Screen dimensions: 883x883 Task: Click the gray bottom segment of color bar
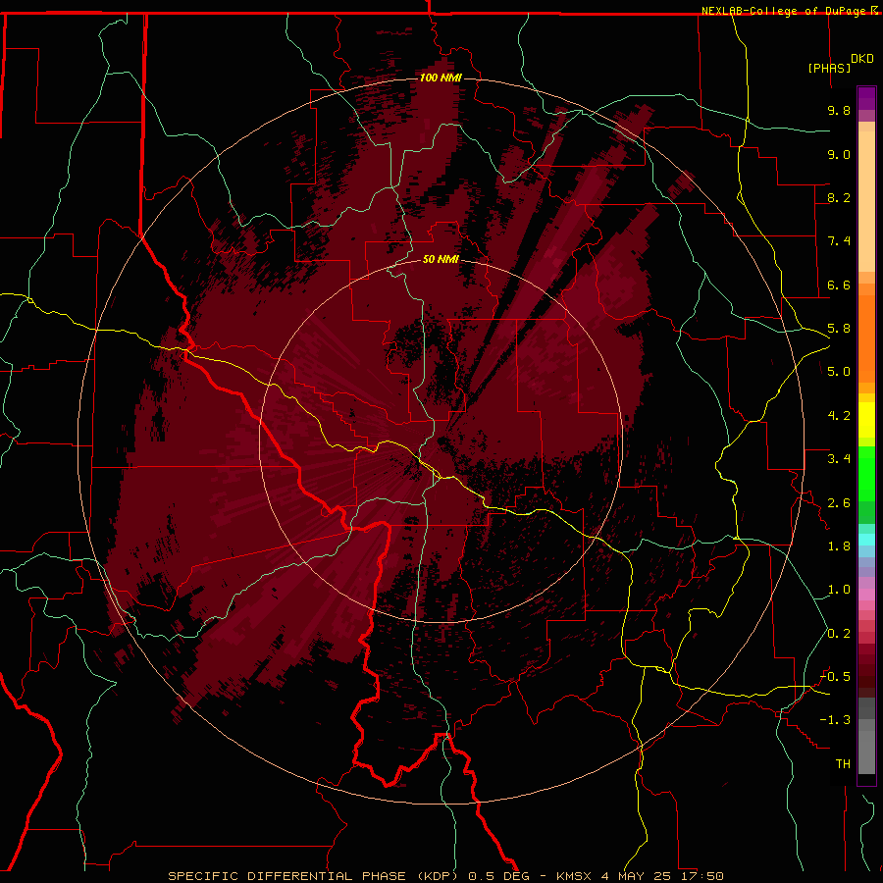[866, 746]
